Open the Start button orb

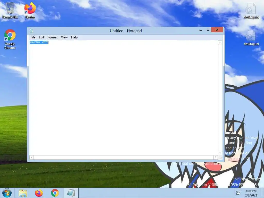(7, 193)
